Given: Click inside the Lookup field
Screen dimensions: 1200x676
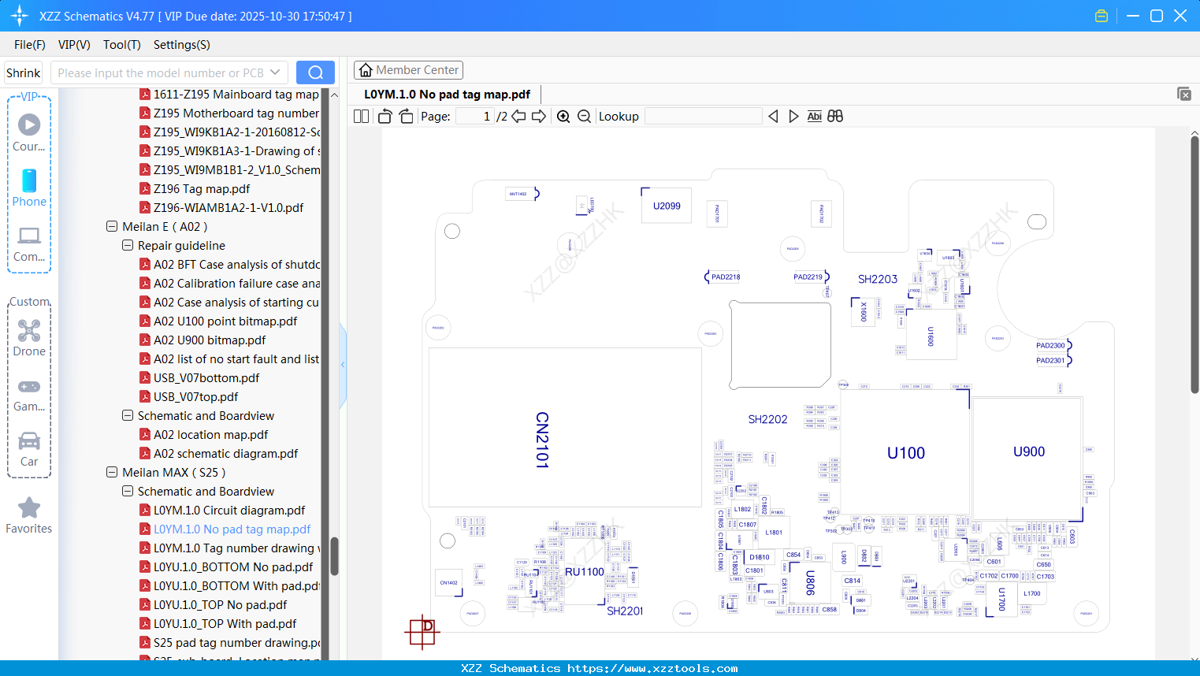Looking at the screenshot, I should pyautogui.click(x=703, y=116).
